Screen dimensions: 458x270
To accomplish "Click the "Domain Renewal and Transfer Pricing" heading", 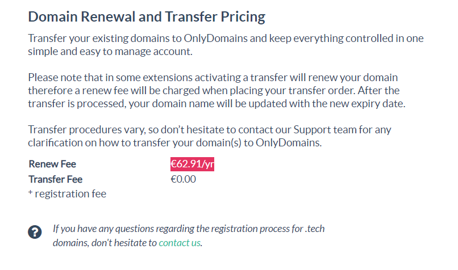I will (x=147, y=16).
